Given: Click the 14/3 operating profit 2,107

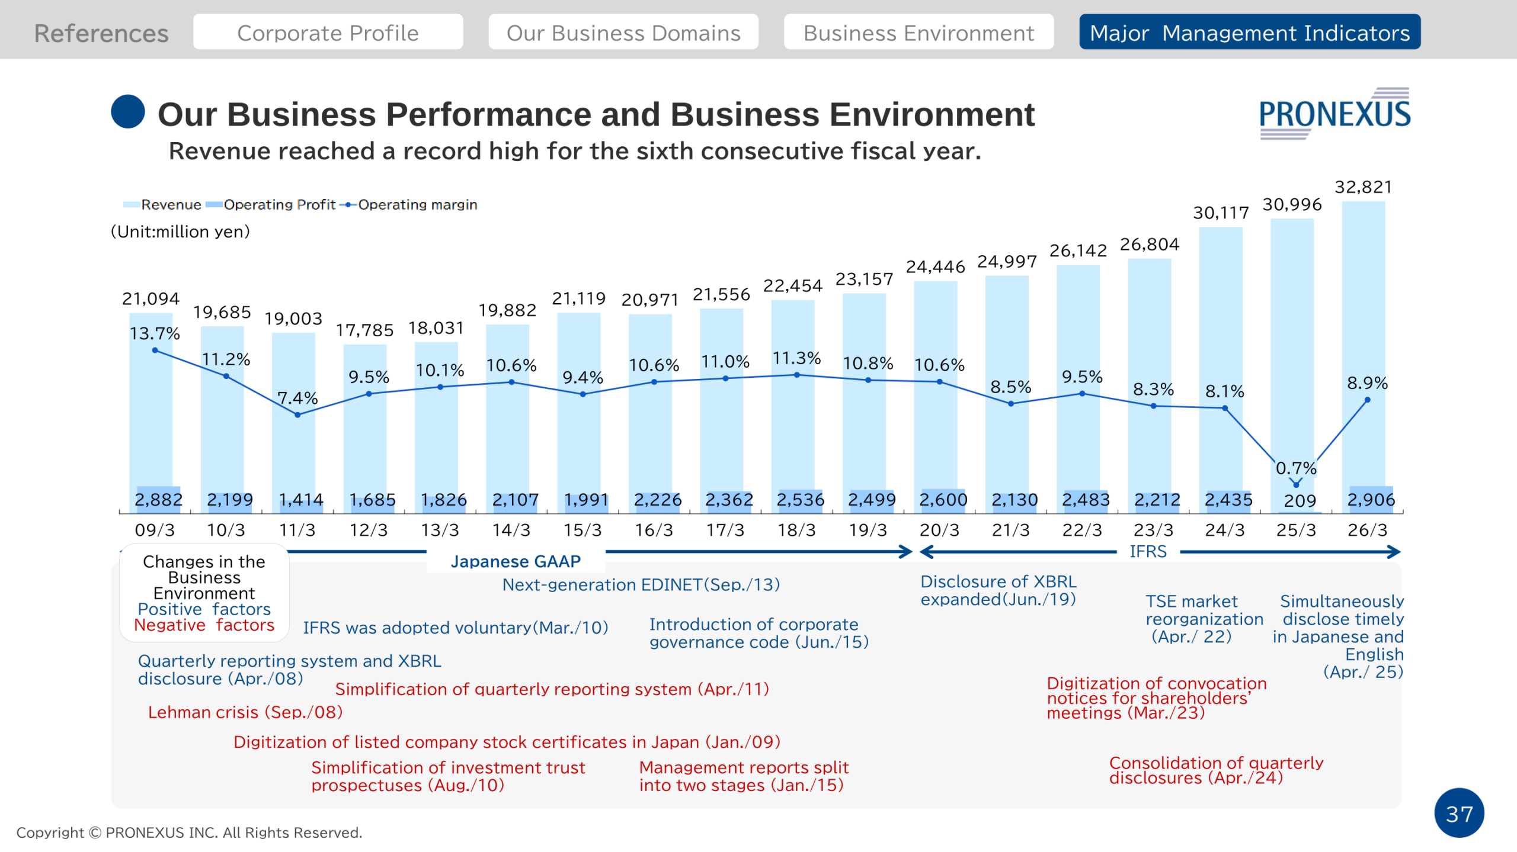Looking at the screenshot, I should pos(515,500).
